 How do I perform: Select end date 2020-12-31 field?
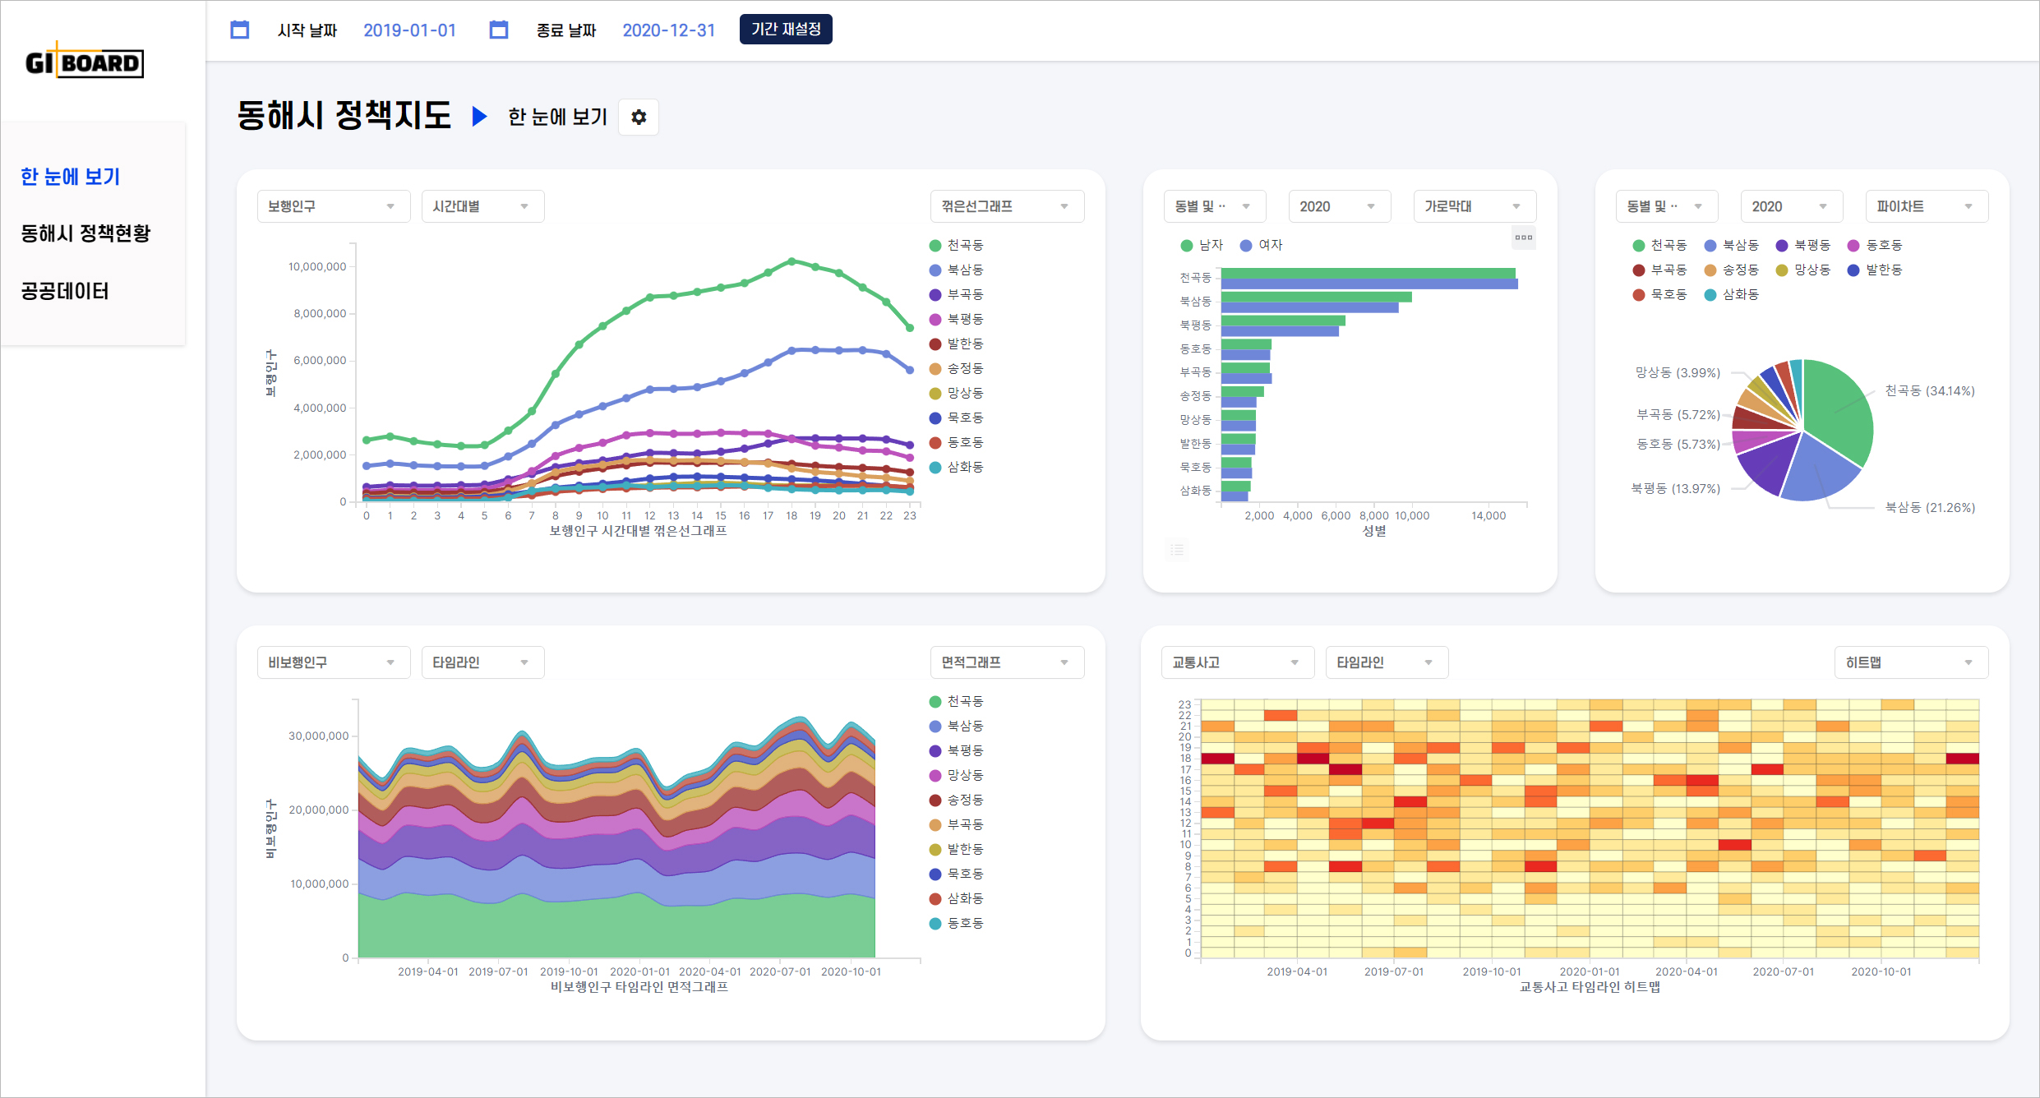pos(668,30)
